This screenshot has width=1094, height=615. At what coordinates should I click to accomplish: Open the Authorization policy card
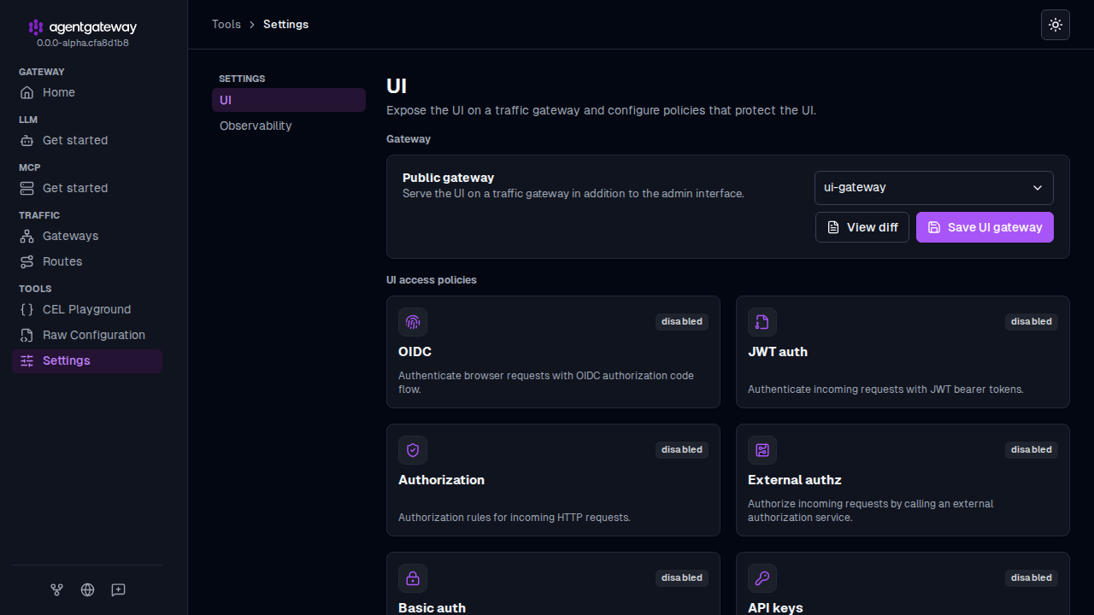553,480
